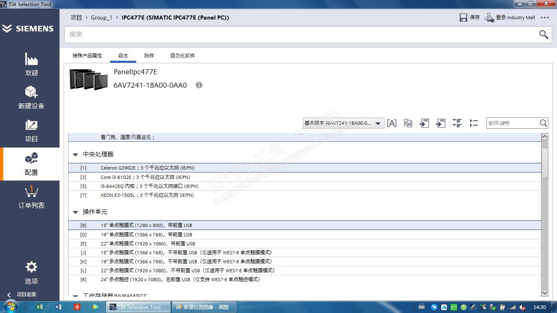Click the 项目视图 link at bottom left
Screen dimensions: 557x313
[x=27, y=295]
